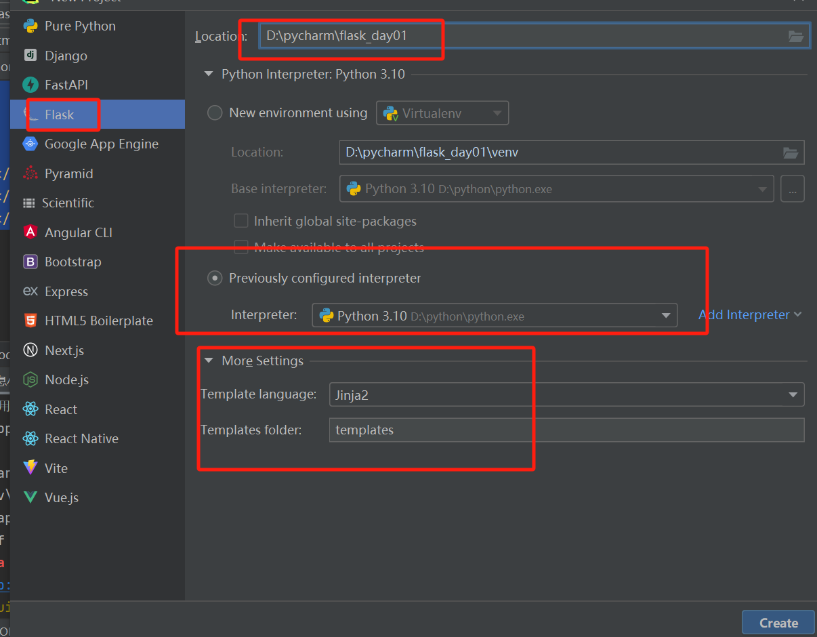
Task: Pick the React Native icon
Action: [30, 438]
